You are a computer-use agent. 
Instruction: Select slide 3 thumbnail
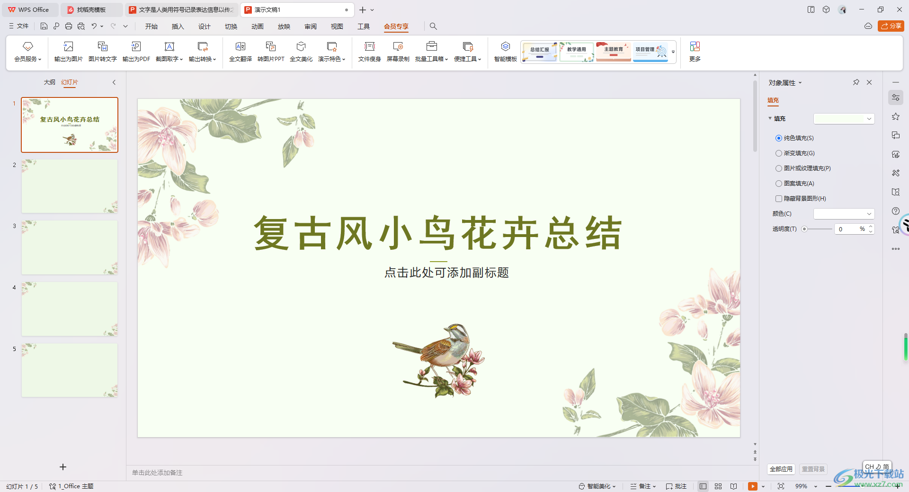(70, 247)
